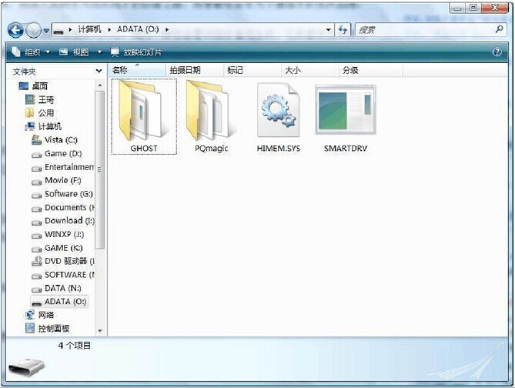The width and height of the screenshot is (515, 388).
Task: Click the USB drive icon in details pane
Action: 26,367
